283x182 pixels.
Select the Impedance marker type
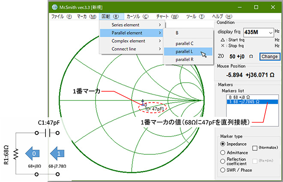[223, 144]
